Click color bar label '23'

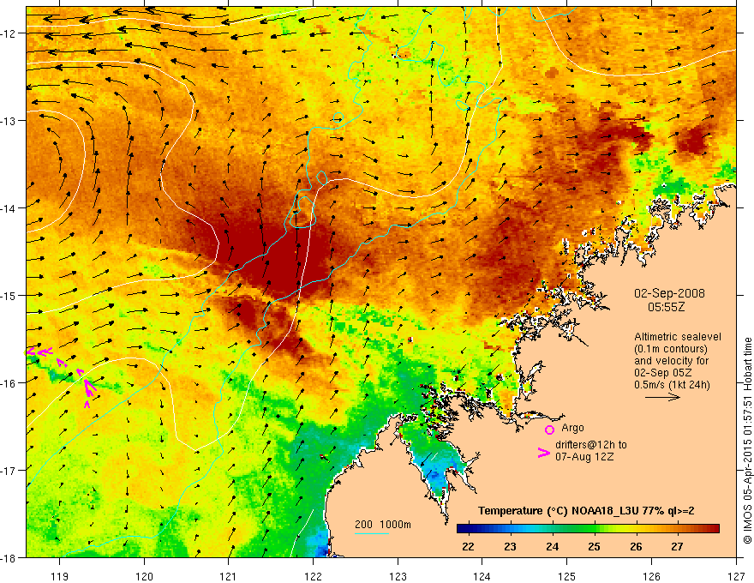coord(510,547)
